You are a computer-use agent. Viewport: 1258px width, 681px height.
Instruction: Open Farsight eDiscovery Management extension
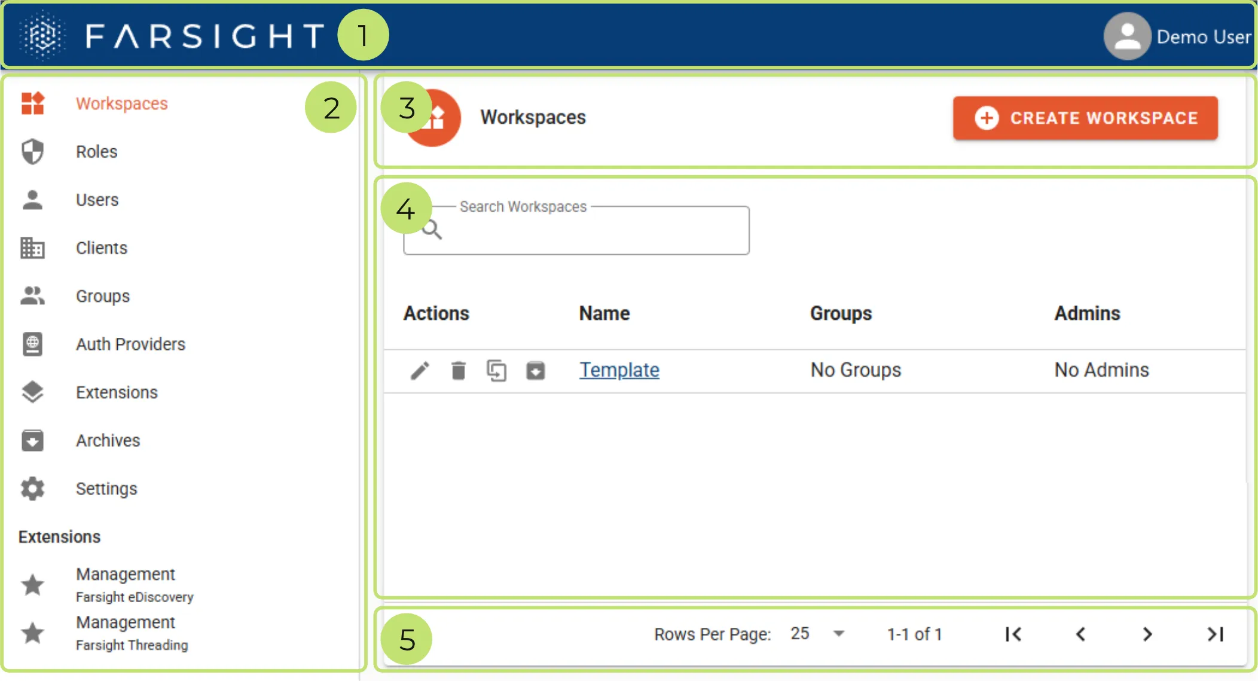pos(126,584)
